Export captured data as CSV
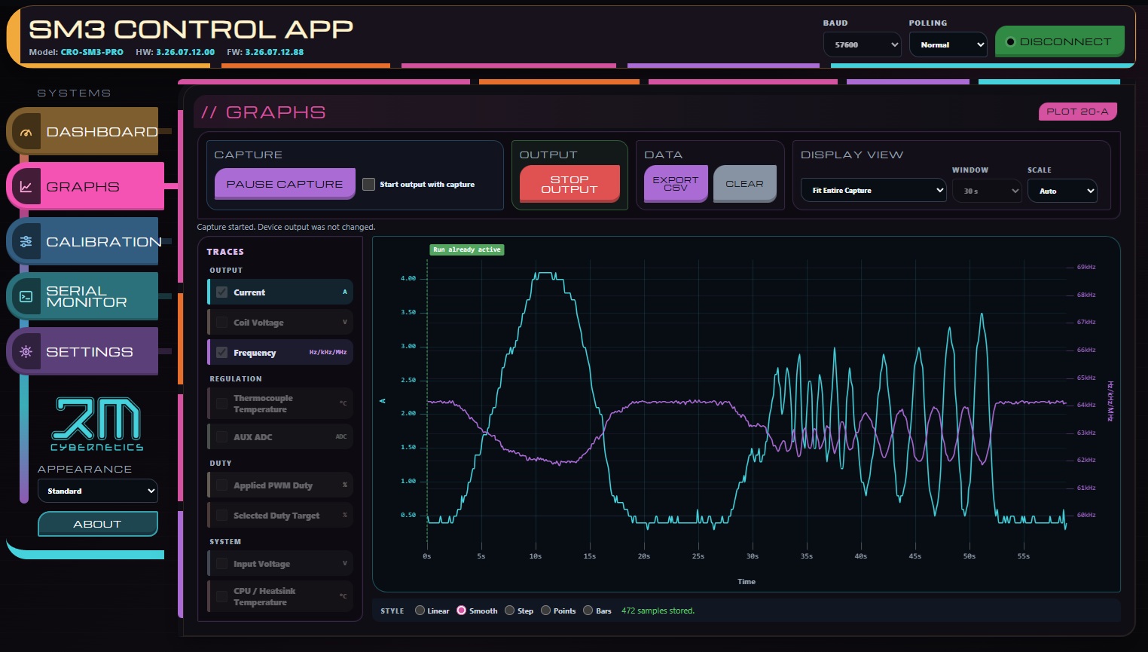 click(676, 184)
